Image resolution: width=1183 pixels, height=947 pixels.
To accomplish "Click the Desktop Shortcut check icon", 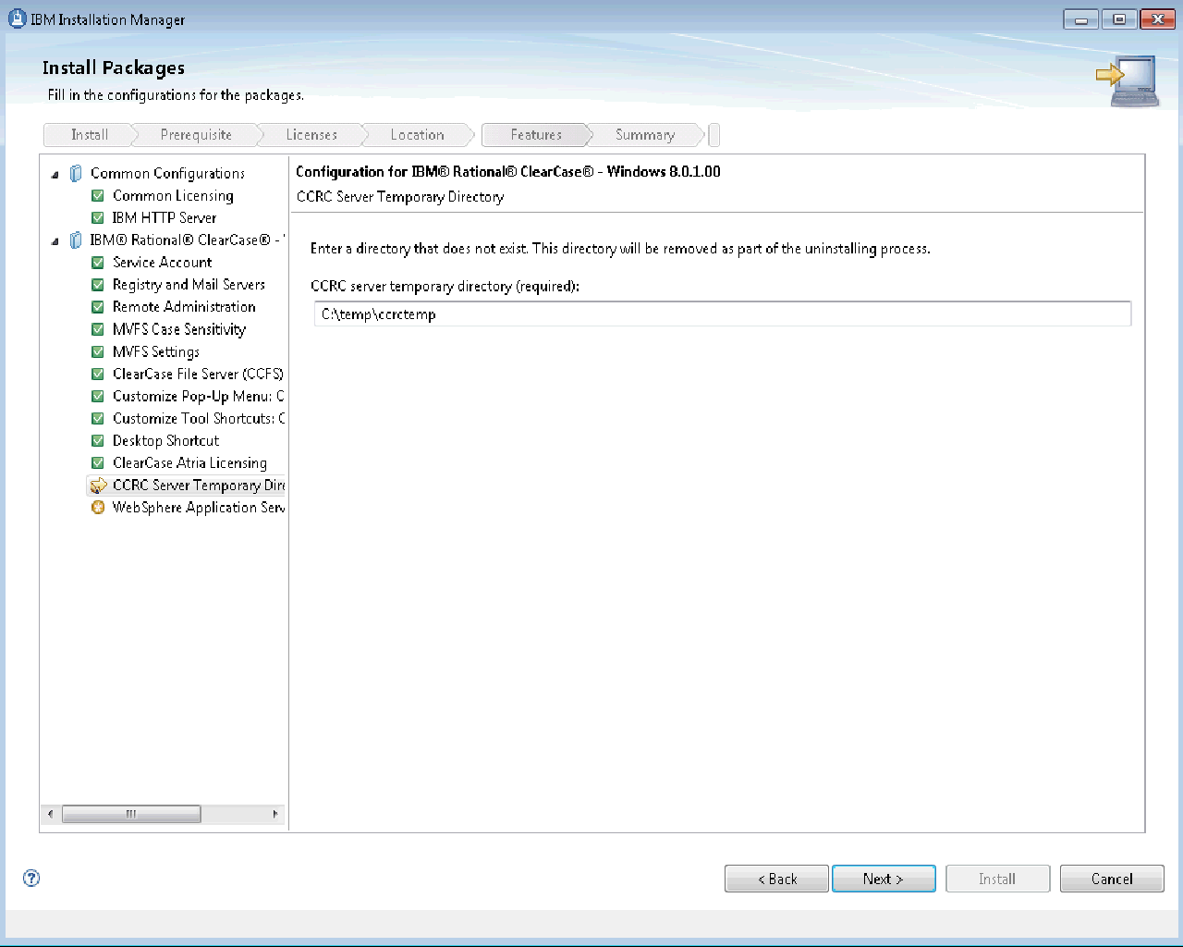I will click(98, 440).
